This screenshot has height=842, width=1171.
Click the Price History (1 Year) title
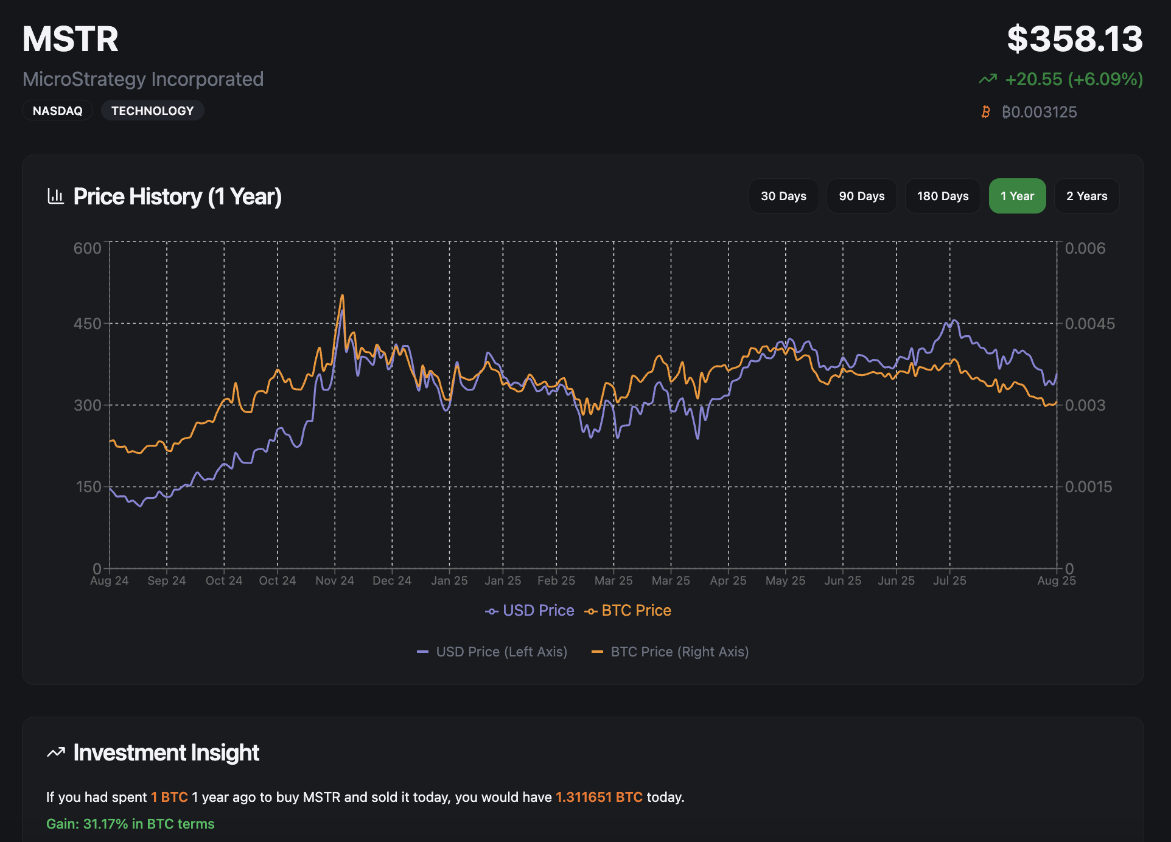tap(178, 197)
